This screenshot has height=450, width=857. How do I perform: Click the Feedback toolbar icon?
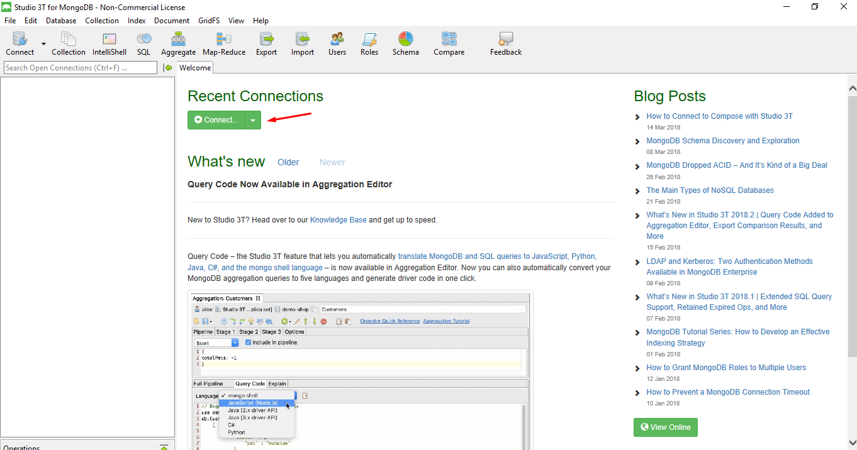506,43
